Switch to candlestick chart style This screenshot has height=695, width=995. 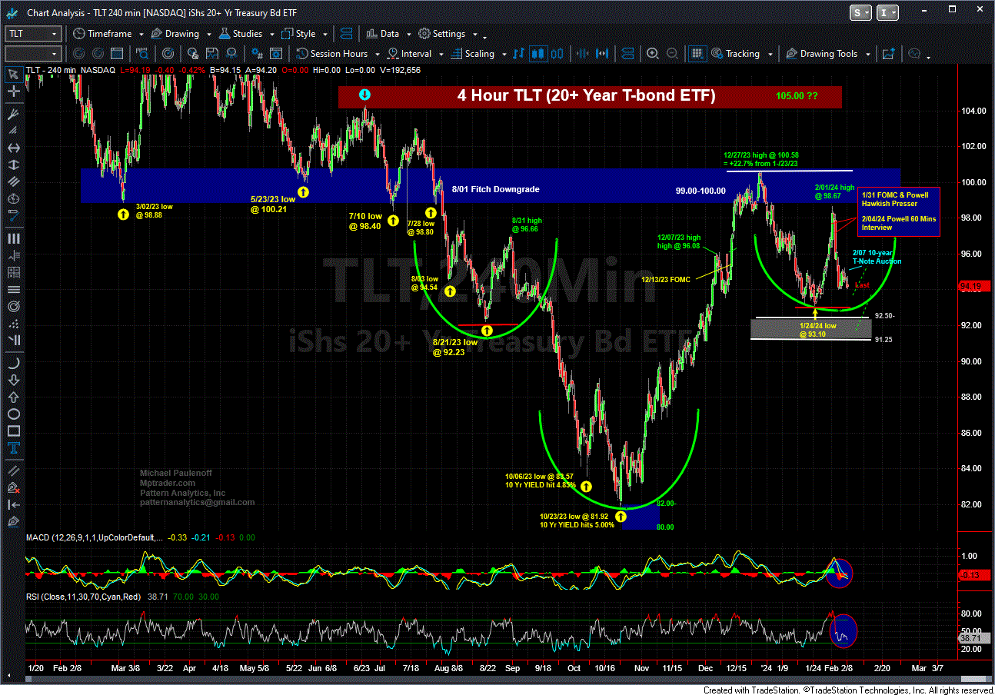539,54
